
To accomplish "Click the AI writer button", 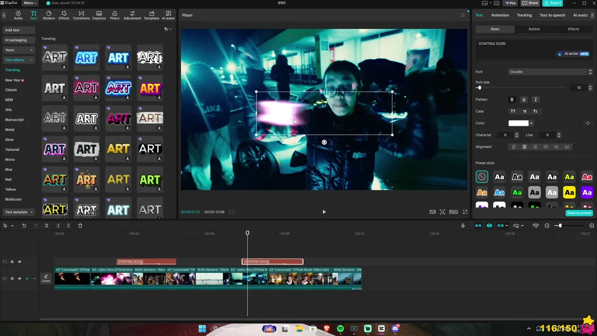I will (x=573, y=54).
